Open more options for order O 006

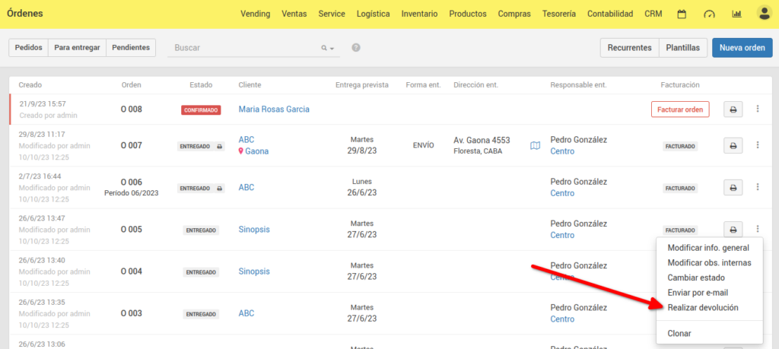point(758,186)
